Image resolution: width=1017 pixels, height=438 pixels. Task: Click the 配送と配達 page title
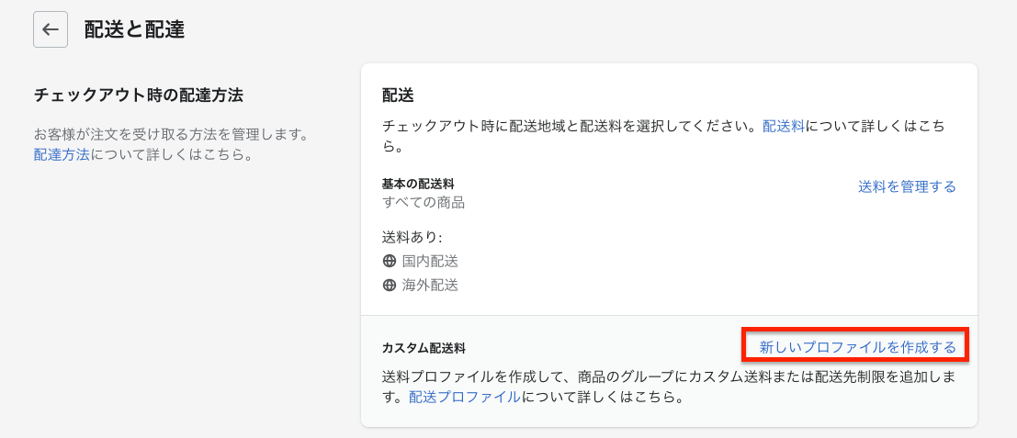click(134, 29)
